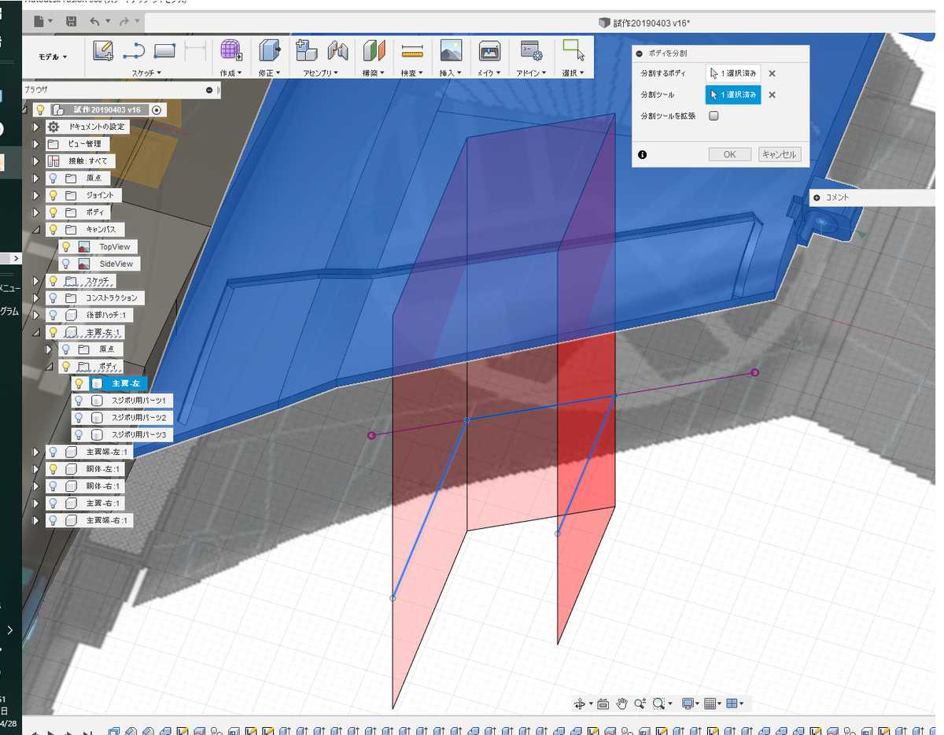The height and width of the screenshot is (735, 944).
Task: Open the 作成 toolbar menu
Action: 231,73
